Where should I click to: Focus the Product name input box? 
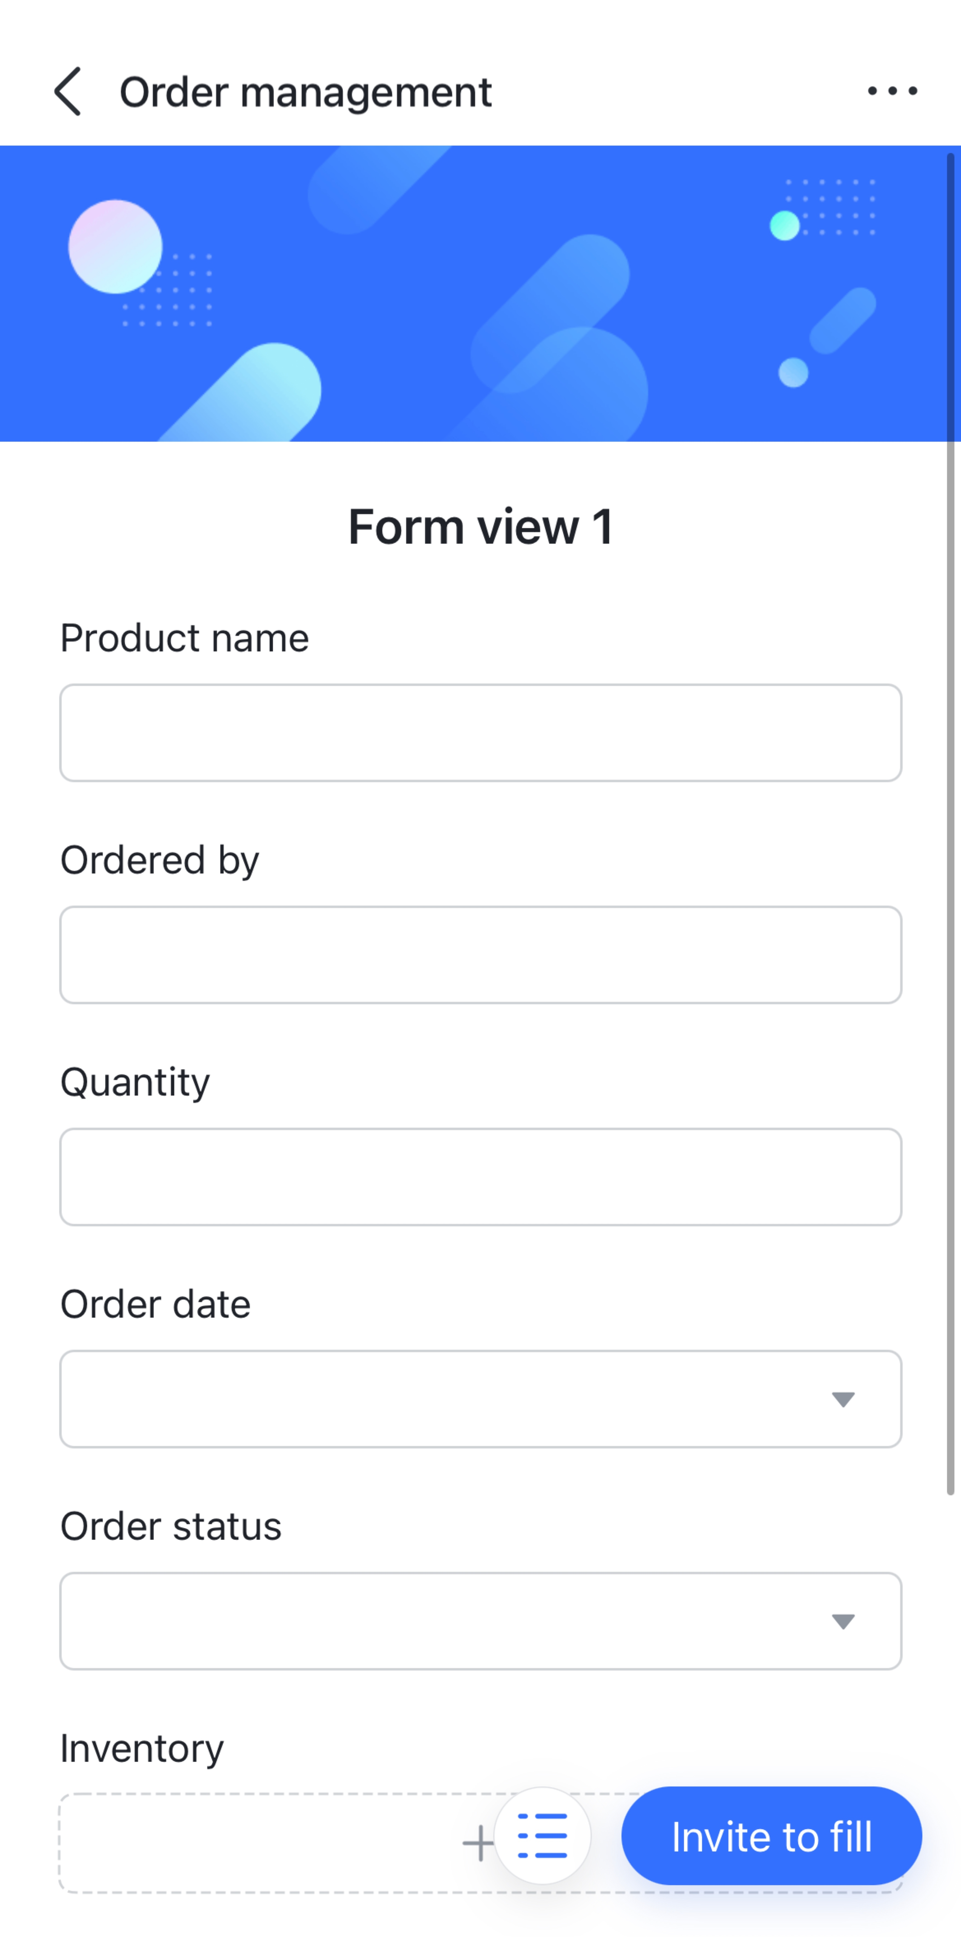(x=480, y=733)
